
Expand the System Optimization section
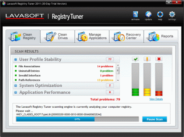point(15,86)
